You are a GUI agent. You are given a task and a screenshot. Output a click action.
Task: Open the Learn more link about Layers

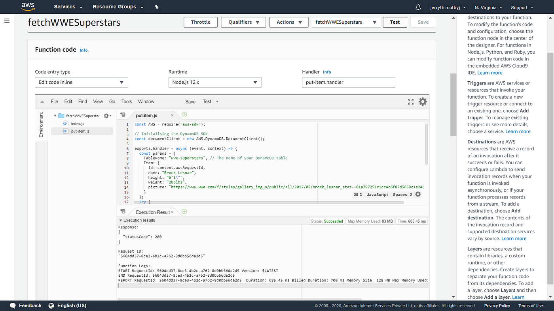tap(518, 297)
